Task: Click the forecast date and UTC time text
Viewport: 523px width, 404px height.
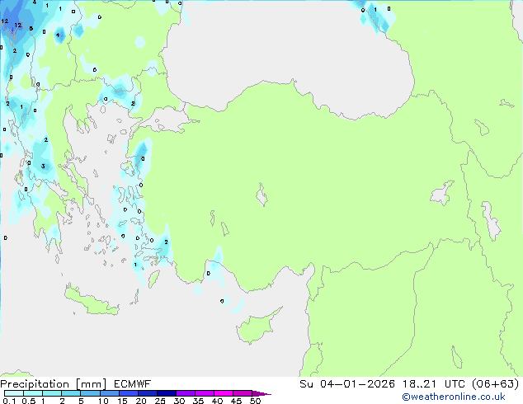Action: pos(409,383)
